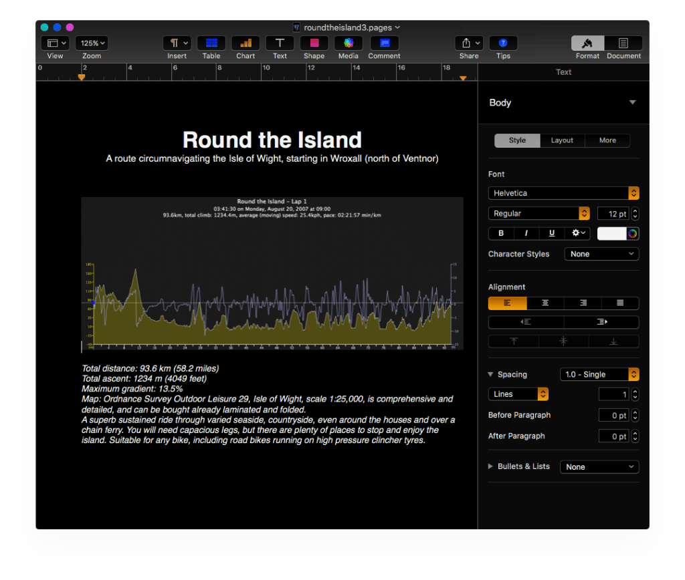Image resolution: width=685 pixels, height=580 pixels.
Task: Expand the Bullets & Lists section
Action: 491,466
